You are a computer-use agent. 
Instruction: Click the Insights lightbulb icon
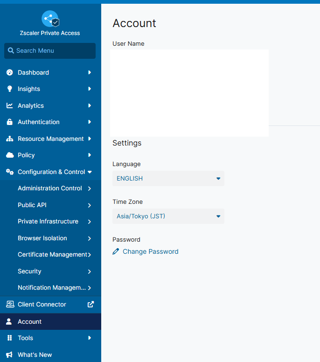(10, 89)
